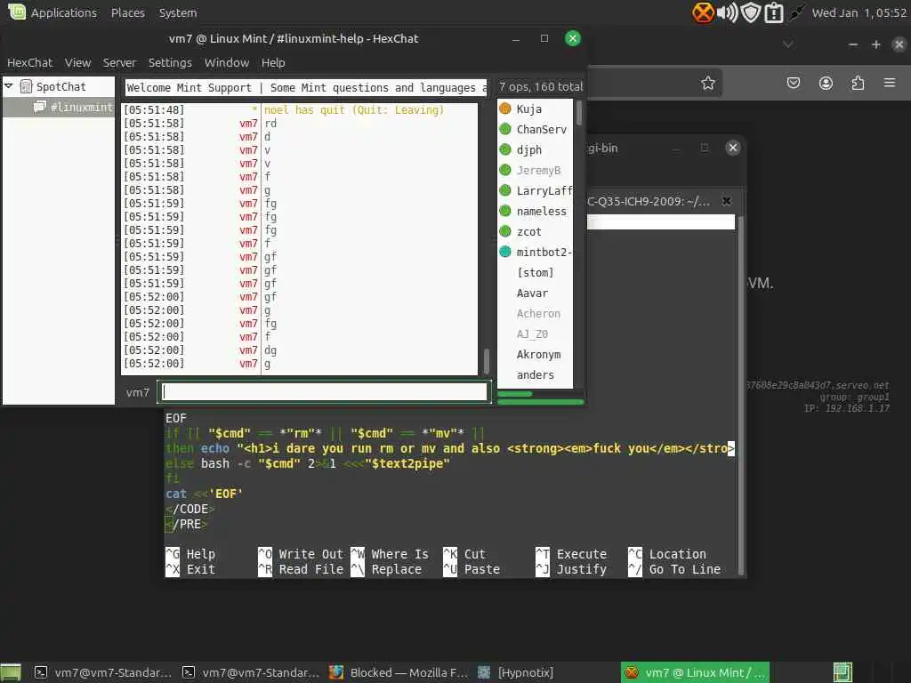Viewport: 911px width, 683px height.
Task: Open the volume speaker tray icon
Action: coord(727,12)
